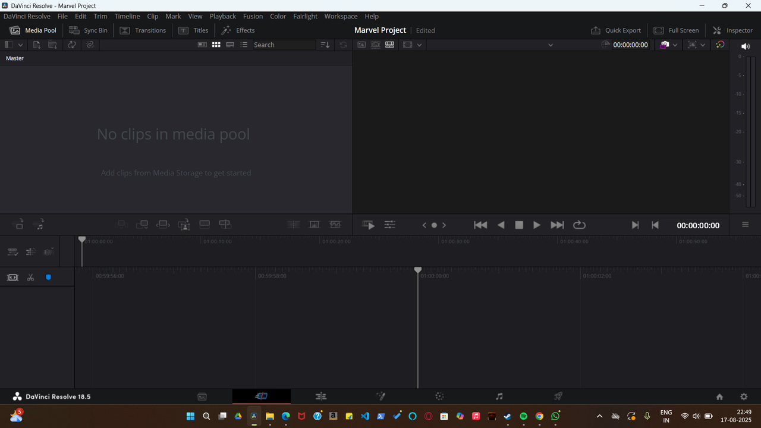Switch to the Transitions tab
The width and height of the screenshot is (761, 428).
coord(143,30)
